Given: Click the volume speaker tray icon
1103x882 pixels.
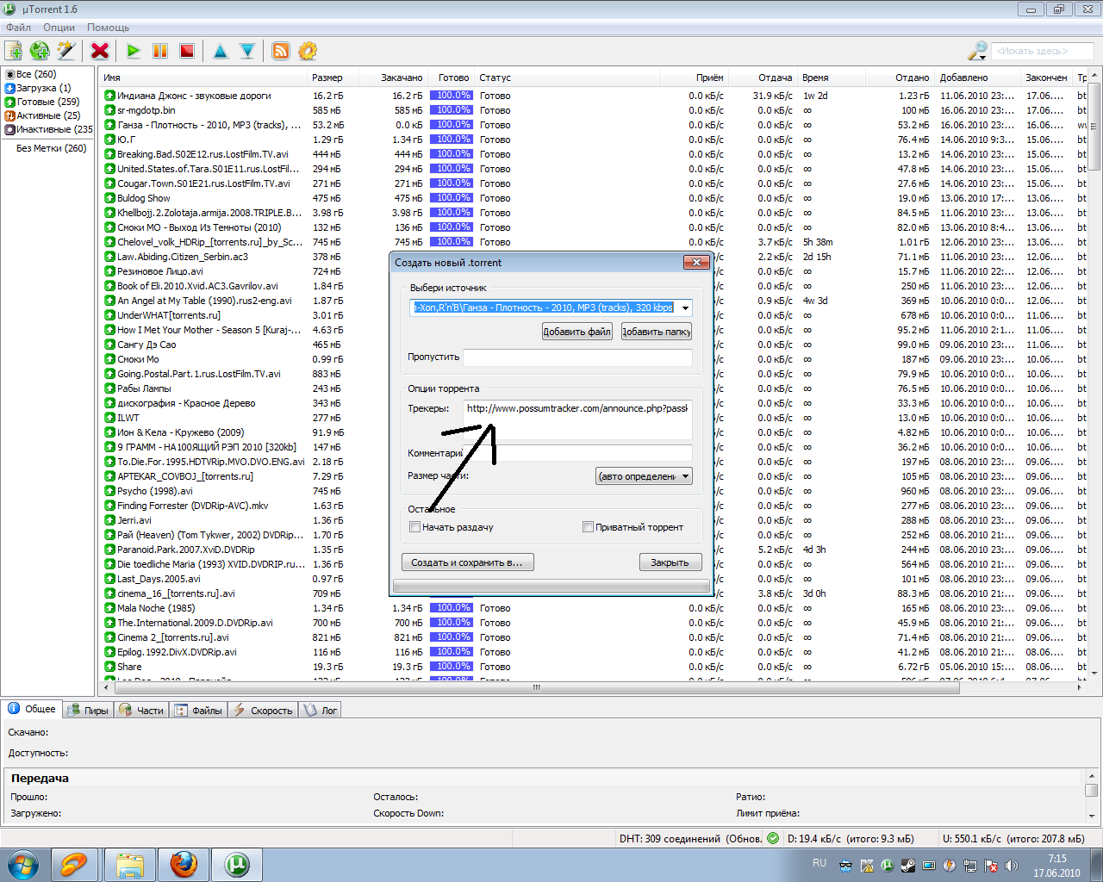Looking at the screenshot, I should coord(1012,866).
